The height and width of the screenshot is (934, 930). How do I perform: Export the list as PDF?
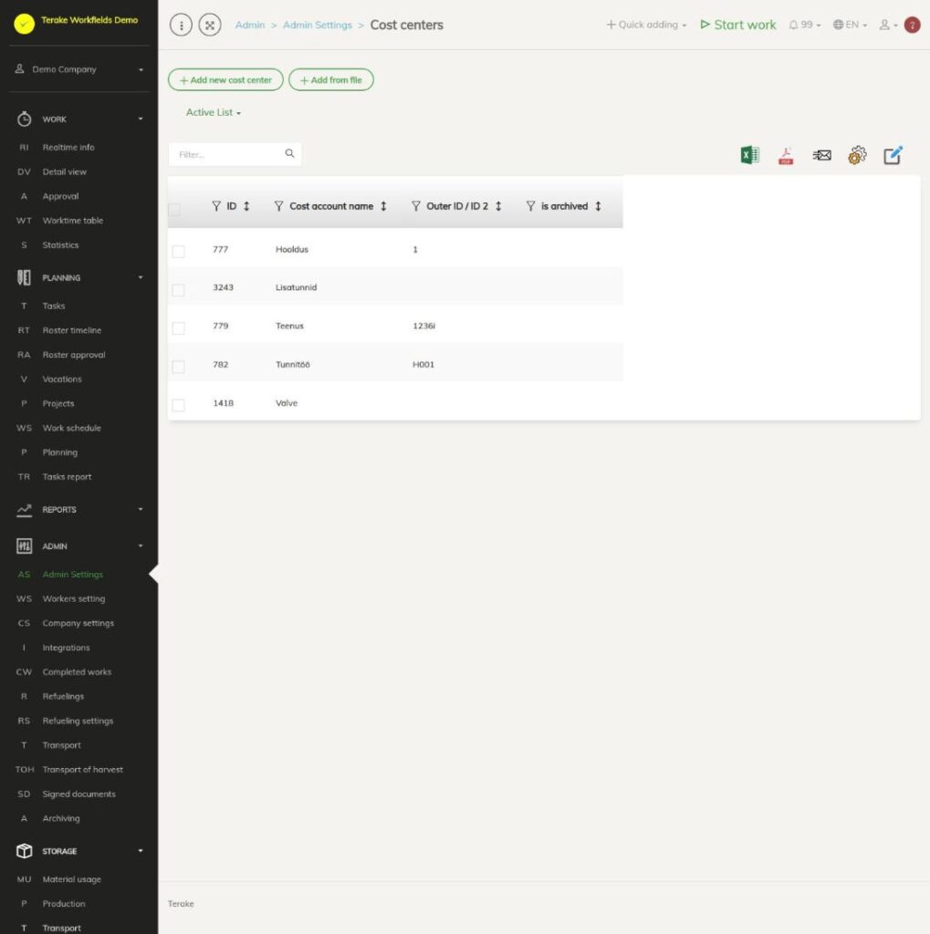(x=786, y=156)
